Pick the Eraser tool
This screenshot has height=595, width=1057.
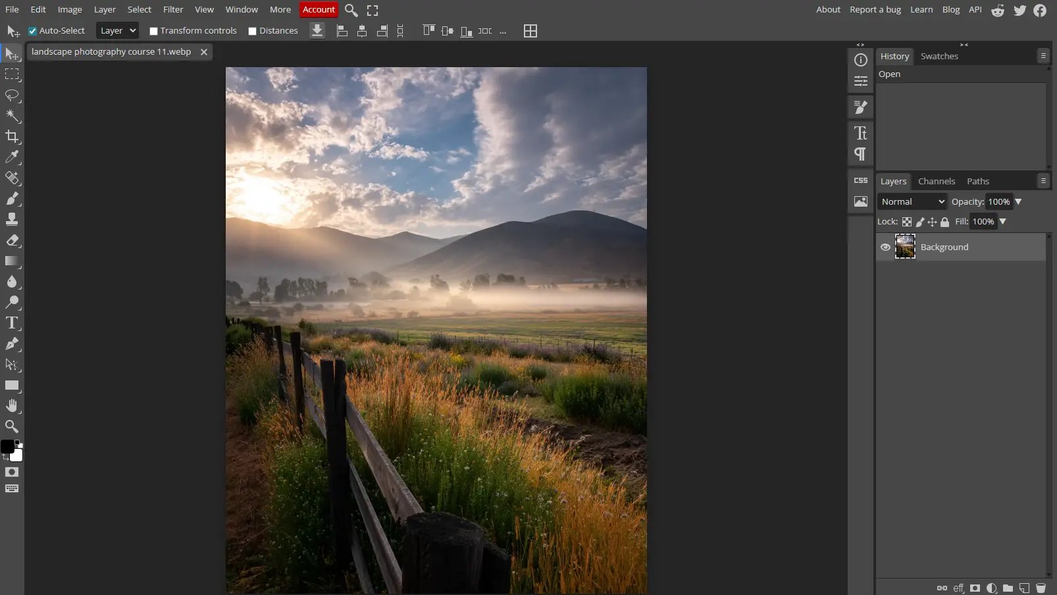coord(12,240)
